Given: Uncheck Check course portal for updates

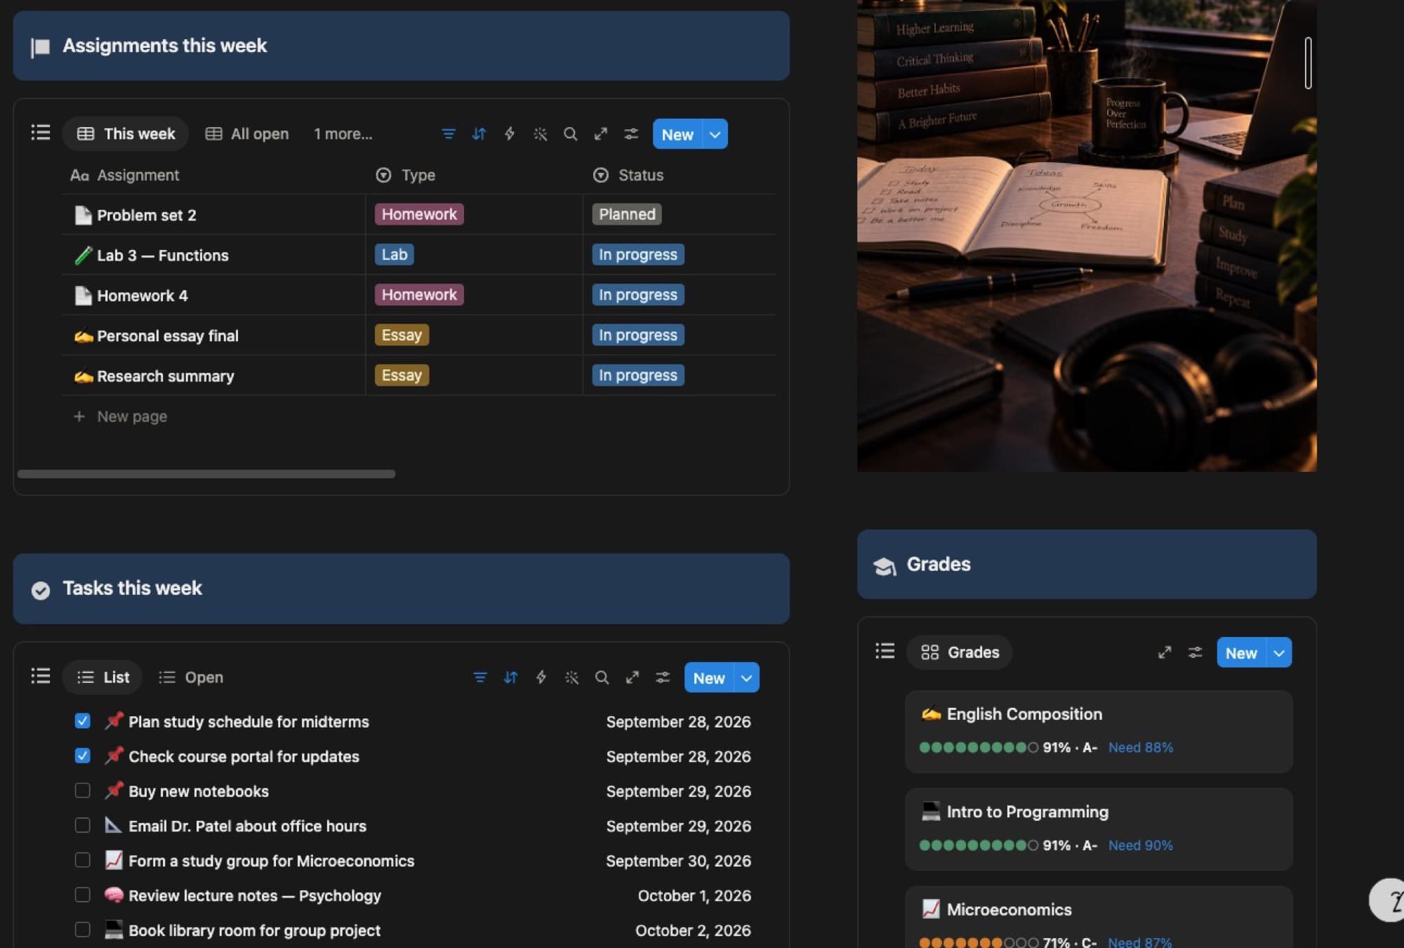Looking at the screenshot, I should point(82,756).
